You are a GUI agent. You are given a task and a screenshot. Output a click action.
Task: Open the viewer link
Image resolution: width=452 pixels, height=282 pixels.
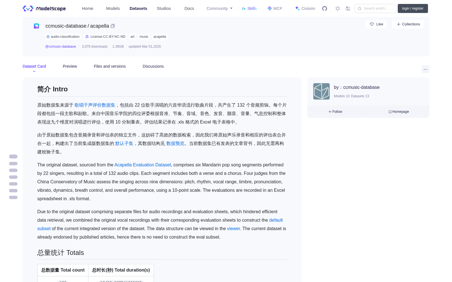pos(234,228)
